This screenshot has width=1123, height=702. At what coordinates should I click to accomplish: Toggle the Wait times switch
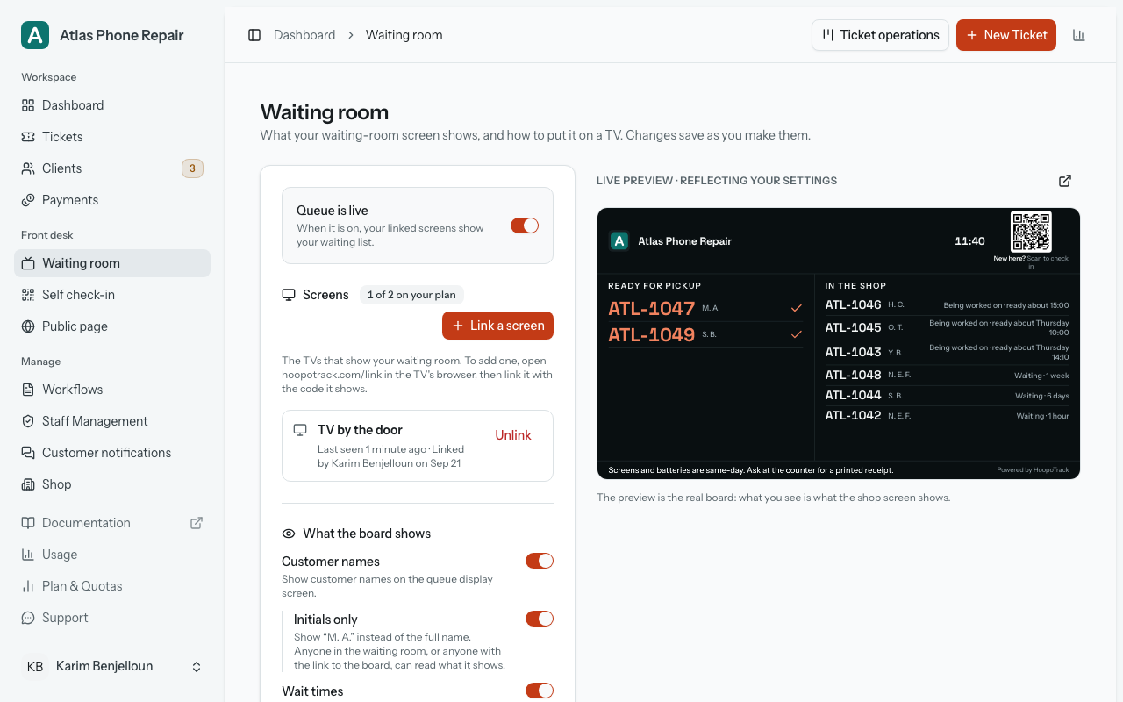(x=540, y=691)
